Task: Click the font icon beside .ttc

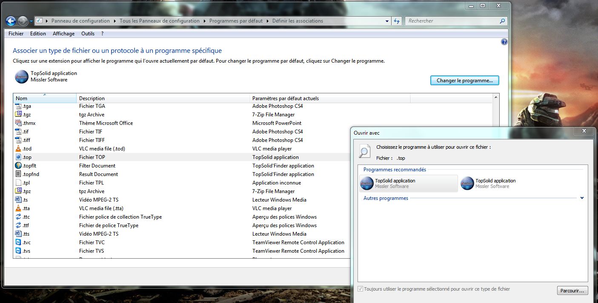Action: (x=18, y=217)
